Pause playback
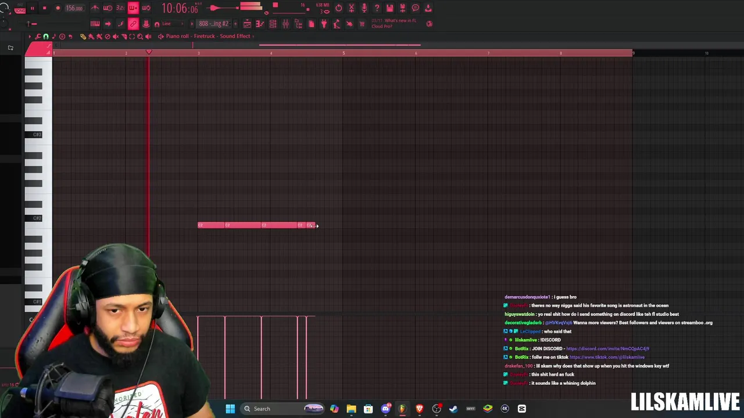The height and width of the screenshot is (418, 744). [x=32, y=8]
